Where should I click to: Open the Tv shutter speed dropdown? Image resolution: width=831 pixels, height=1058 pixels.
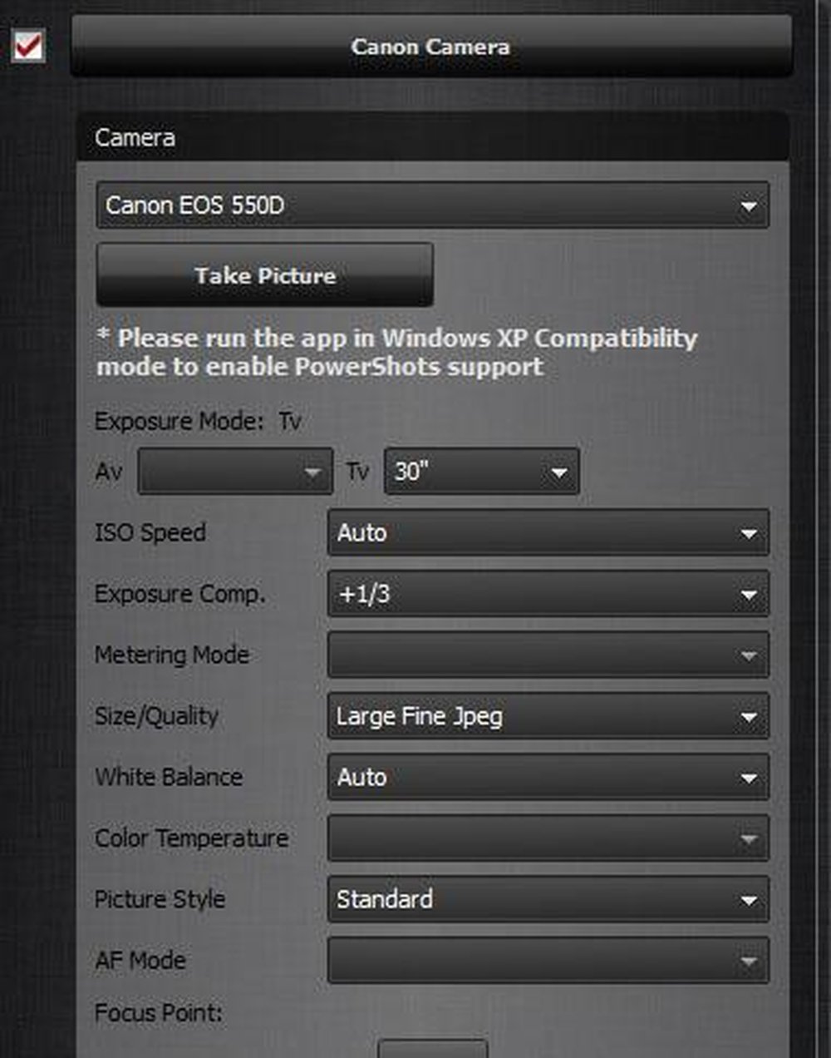tap(482, 472)
